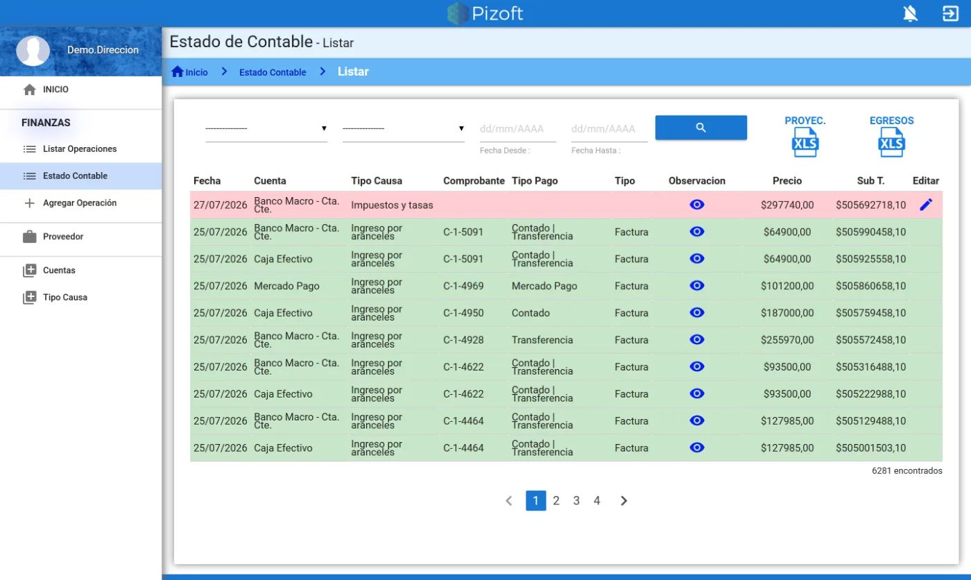Screen dimensions: 971x580
Task: Click the Fecha Desde date field
Action: [518, 129]
